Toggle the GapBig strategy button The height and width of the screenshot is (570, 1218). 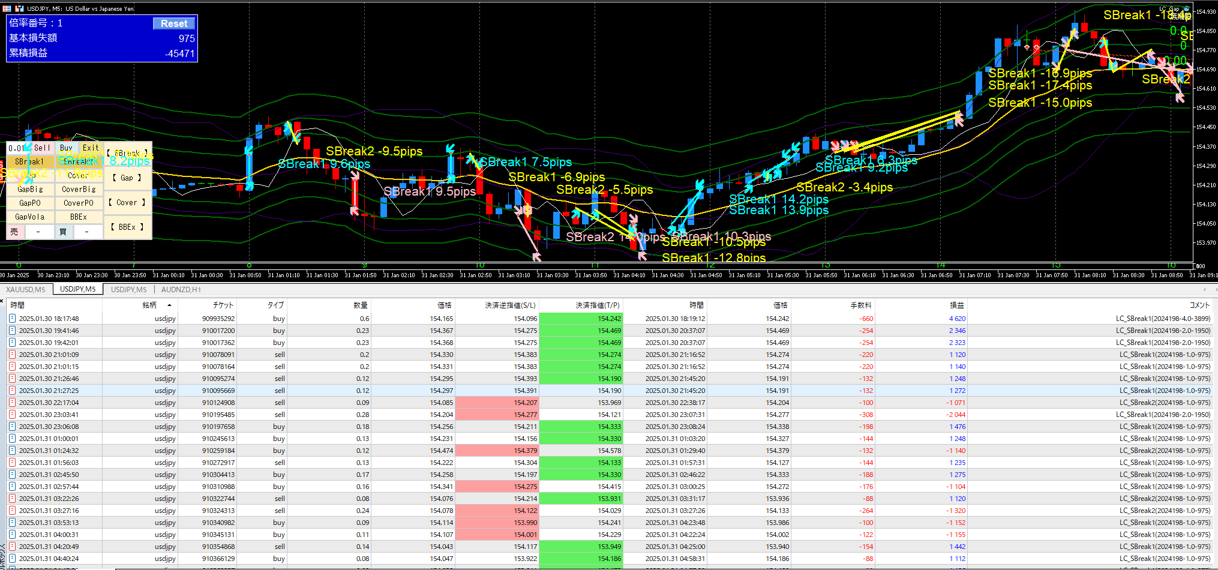pos(30,189)
